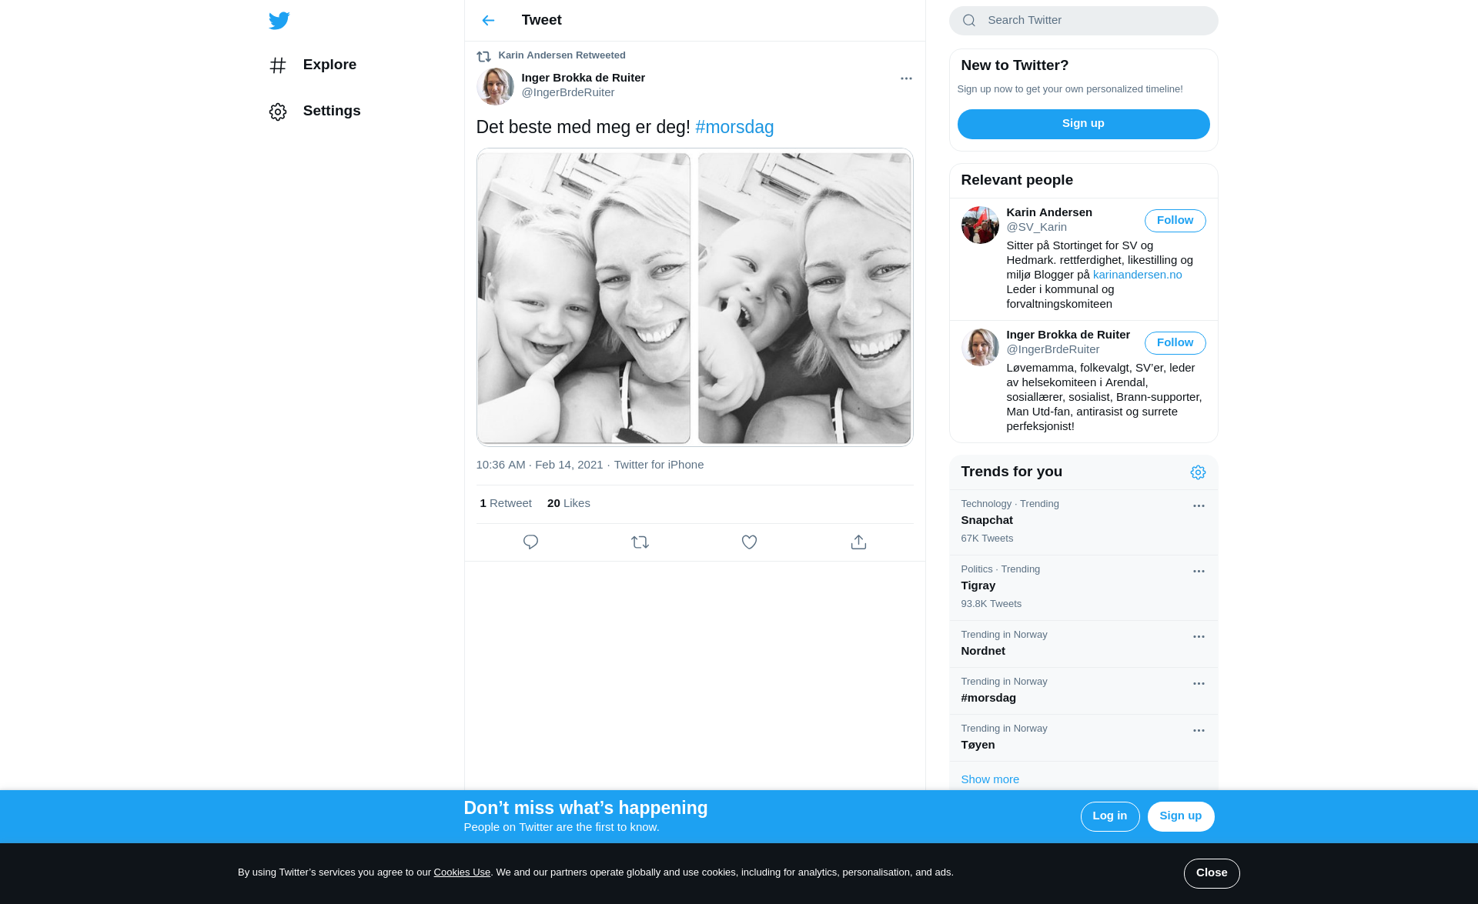Image resolution: width=1478 pixels, height=904 pixels.
Task: Reply to the tweet with comment icon
Action: (530, 542)
